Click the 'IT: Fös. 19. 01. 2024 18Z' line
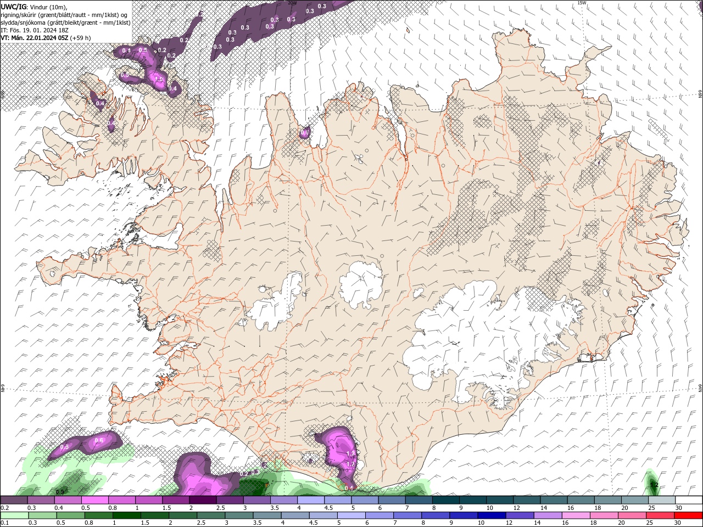703x527 pixels. pyautogui.click(x=35, y=30)
